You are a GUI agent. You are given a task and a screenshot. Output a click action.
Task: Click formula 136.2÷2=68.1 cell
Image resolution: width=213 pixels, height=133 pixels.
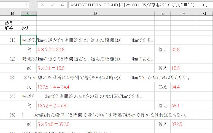coord(96,106)
